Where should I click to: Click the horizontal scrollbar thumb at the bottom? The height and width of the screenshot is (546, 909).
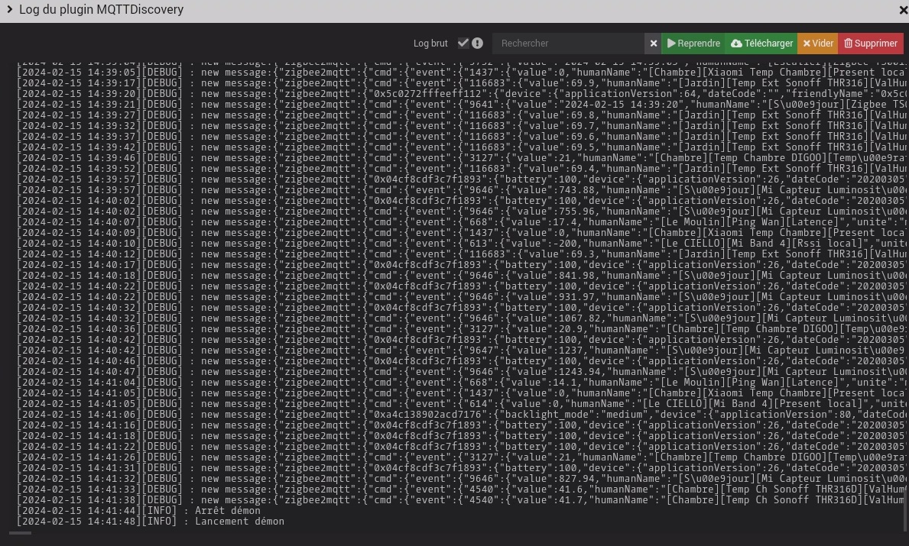click(21, 533)
